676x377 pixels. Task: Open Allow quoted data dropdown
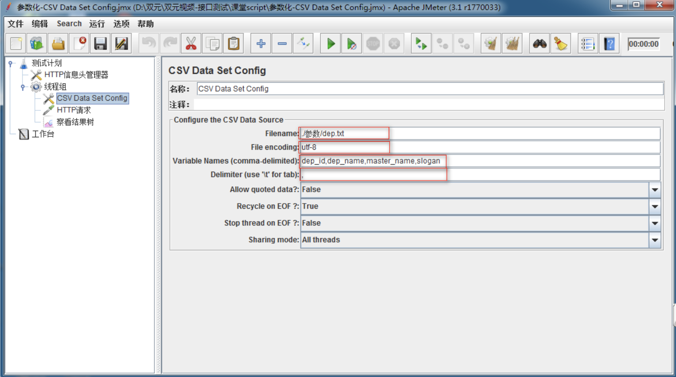point(655,190)
